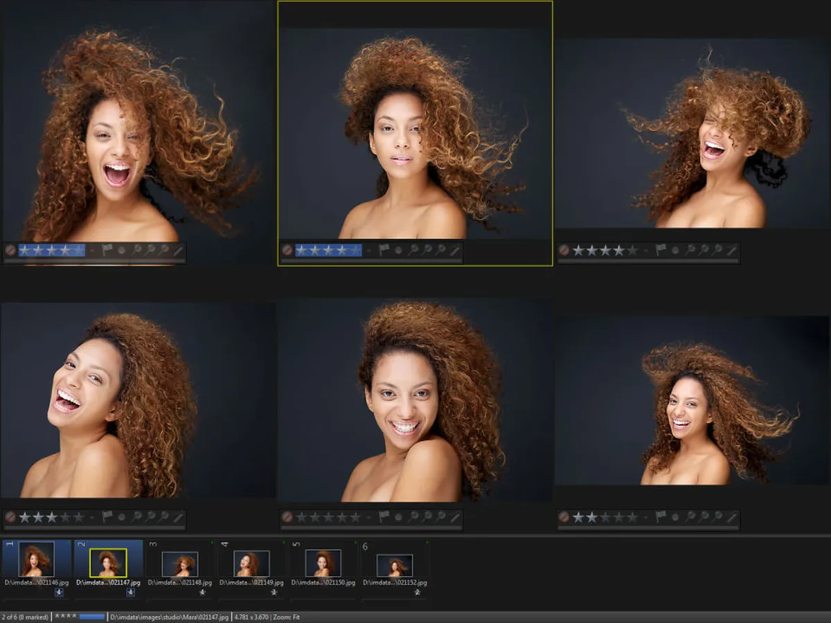Click pencil edit icon under selected image 021147

click(x=455, y=250)
